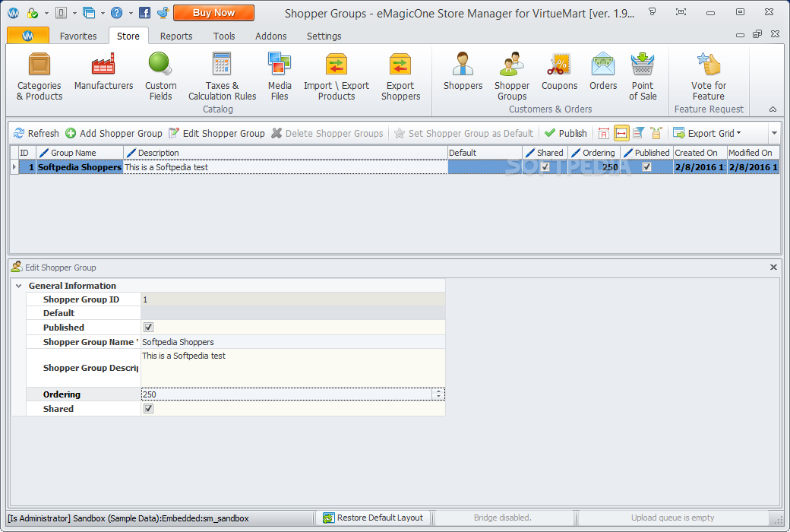Launch Export Shoppers
Screen dimensions: 790x532
click(x=400, y=77)
